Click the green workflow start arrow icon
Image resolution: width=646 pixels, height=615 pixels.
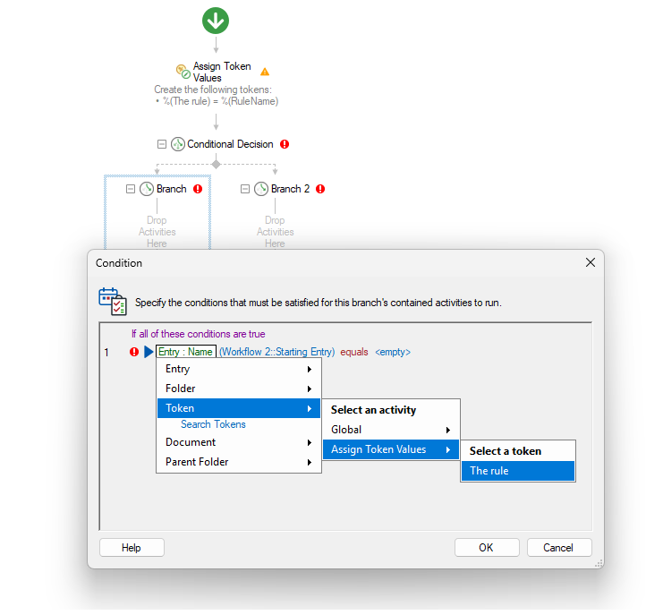[216, 21]
